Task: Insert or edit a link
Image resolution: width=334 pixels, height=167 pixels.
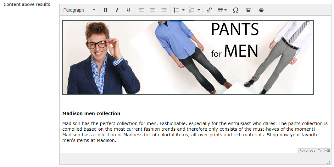Action: click(x=209, y=10)
